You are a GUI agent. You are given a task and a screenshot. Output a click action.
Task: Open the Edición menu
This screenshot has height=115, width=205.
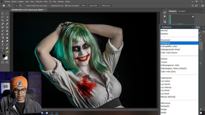(x=14, y=2)
